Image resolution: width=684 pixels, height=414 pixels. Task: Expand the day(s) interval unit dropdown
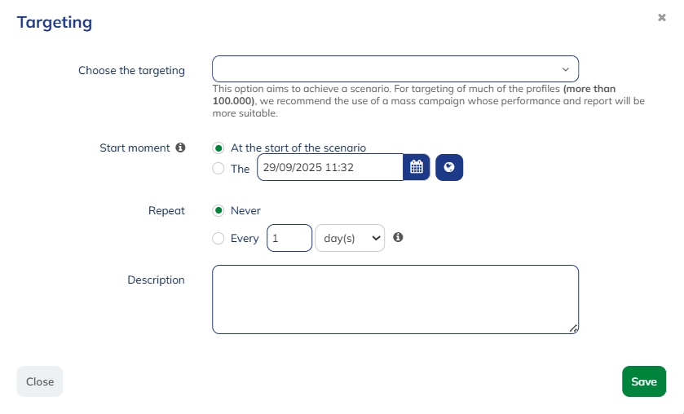[349, 238]
